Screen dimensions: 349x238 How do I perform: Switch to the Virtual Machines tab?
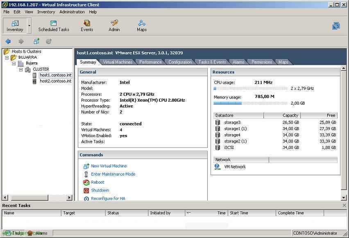pyautogui.click(x=117, y=62)
